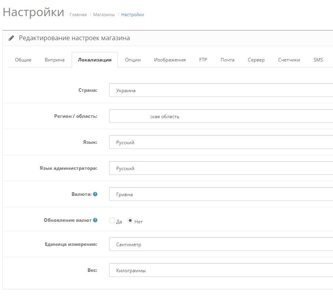Viewport: 333px width, 299px height.
Task: Click the Настройки breadcrumb link
Action: click(x=132, y=15)
